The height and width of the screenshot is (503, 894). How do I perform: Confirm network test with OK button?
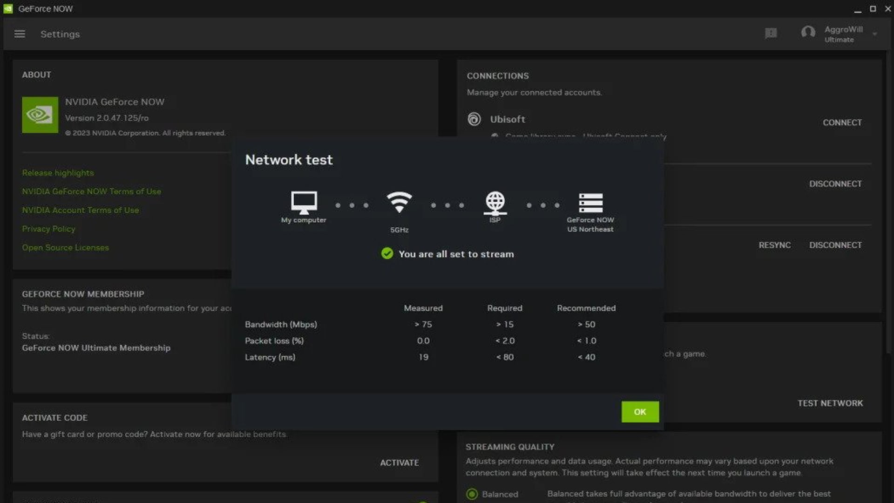640,412
